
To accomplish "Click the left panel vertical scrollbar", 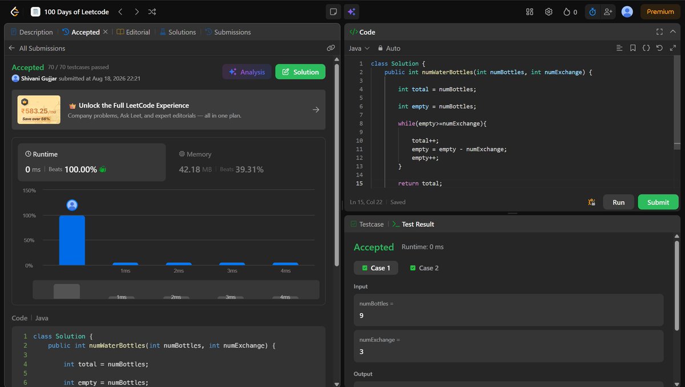I will click(336, 165).
